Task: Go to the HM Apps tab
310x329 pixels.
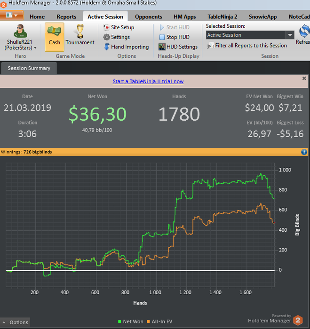Action: [184, 16]
